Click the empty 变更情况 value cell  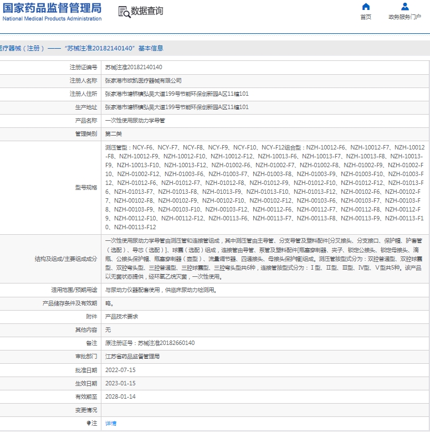pos(265,410)
